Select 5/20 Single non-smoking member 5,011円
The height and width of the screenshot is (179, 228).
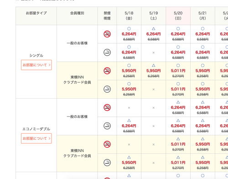(x=178, y=71)
